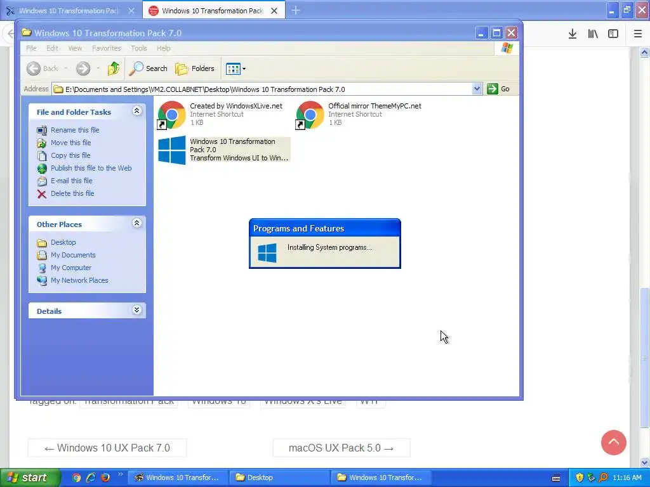The width and height of the screenshot is (650, 487).
Task: Go to Desktop in Other Places
Action: coord(63,242)
